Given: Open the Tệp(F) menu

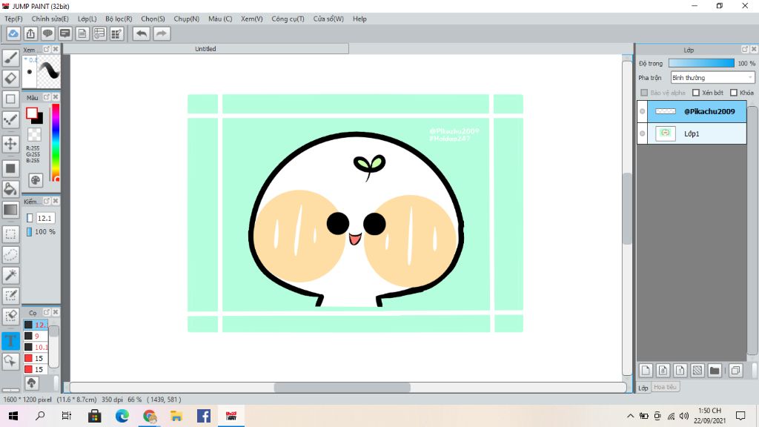Looking at the screenshot, I should tap(13, 19).
